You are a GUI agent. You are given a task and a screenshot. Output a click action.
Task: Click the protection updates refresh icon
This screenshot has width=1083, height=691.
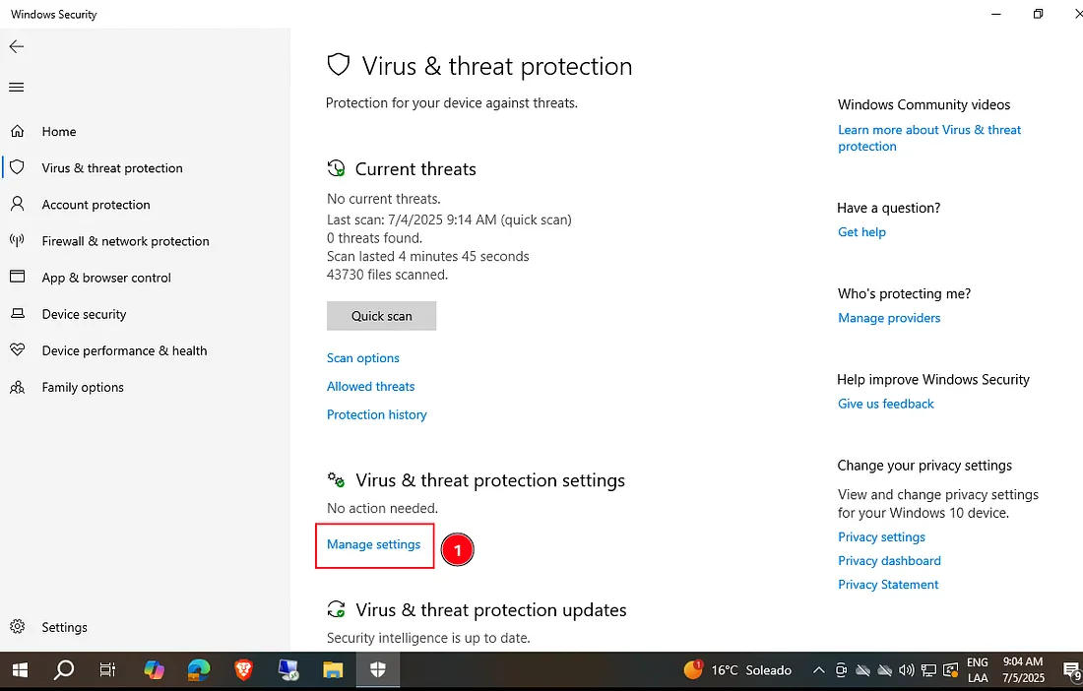coord(337,609)
